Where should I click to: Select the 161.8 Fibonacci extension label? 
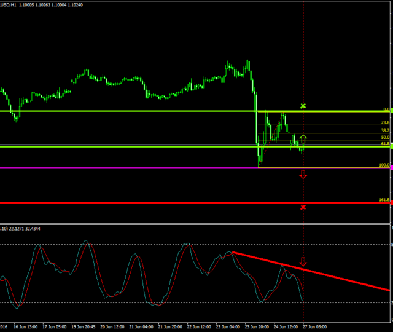pyautogui.click(x=384, y=200)
